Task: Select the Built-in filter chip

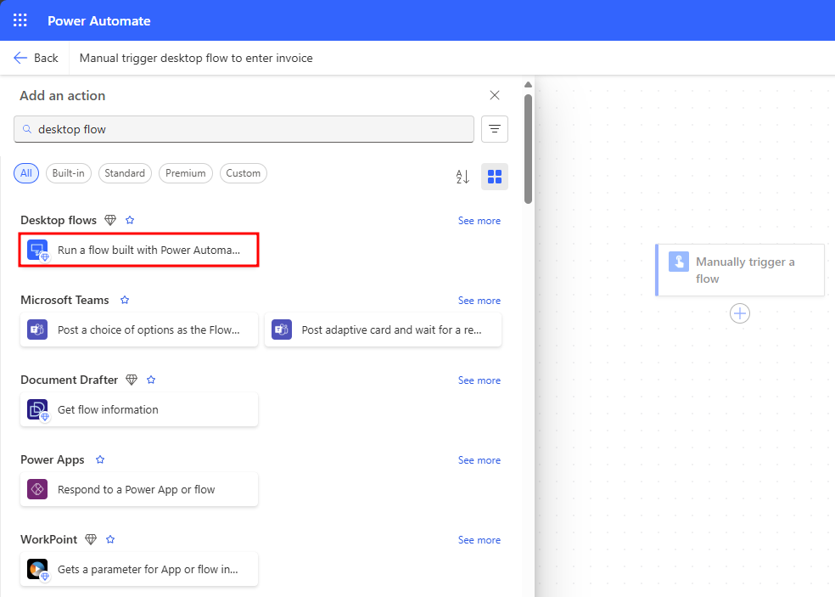Action: pos(68,173)
